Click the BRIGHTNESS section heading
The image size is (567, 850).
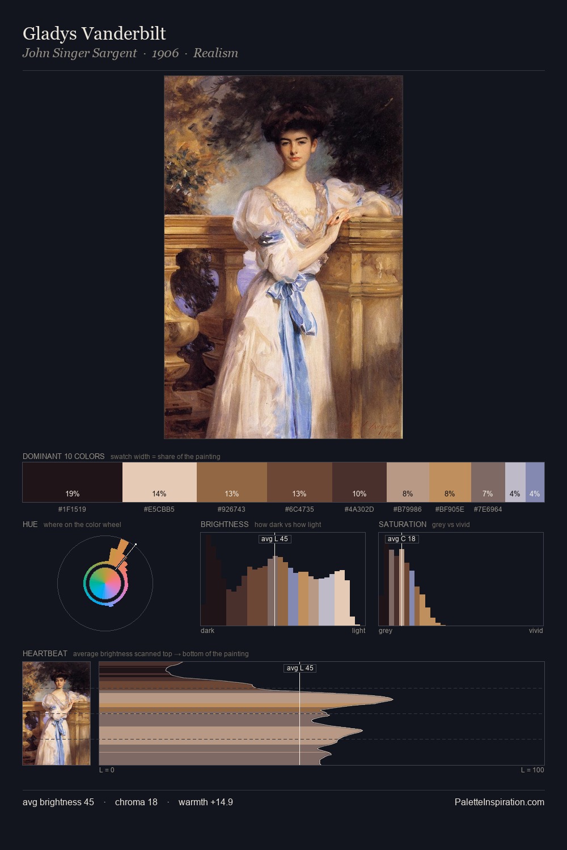225,524
